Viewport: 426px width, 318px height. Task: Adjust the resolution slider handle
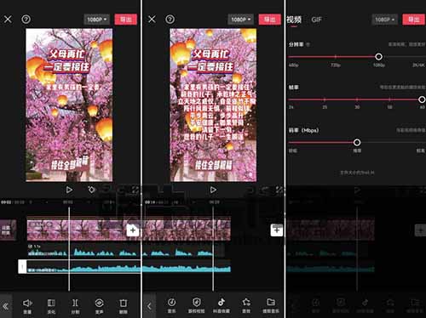[x=378, y=57]
